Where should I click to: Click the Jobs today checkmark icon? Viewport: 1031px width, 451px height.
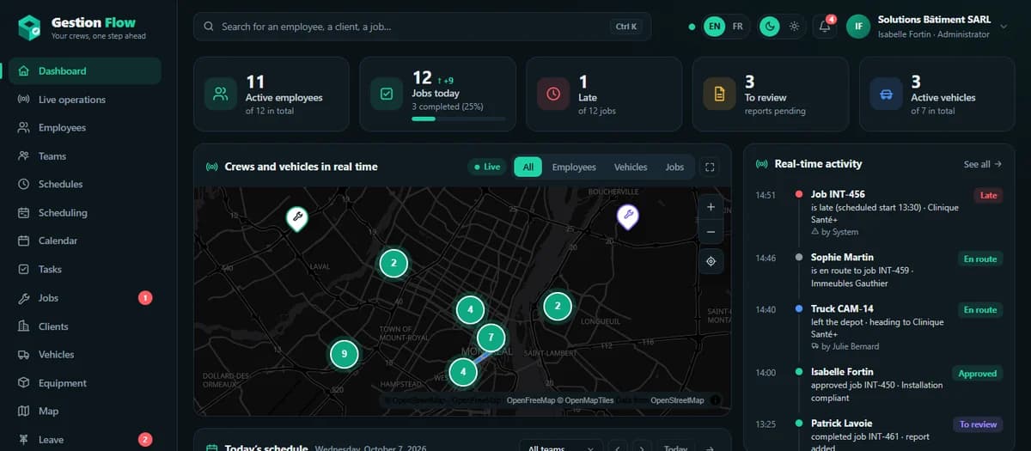coord(387,94)
